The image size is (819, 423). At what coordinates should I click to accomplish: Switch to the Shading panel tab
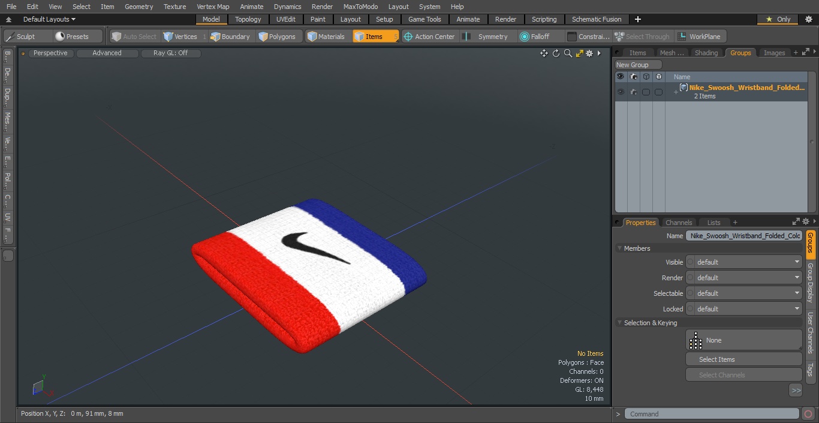coord(706,53)
